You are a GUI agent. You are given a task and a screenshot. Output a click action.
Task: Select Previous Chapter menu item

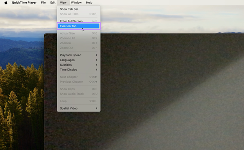pos(79,82)
